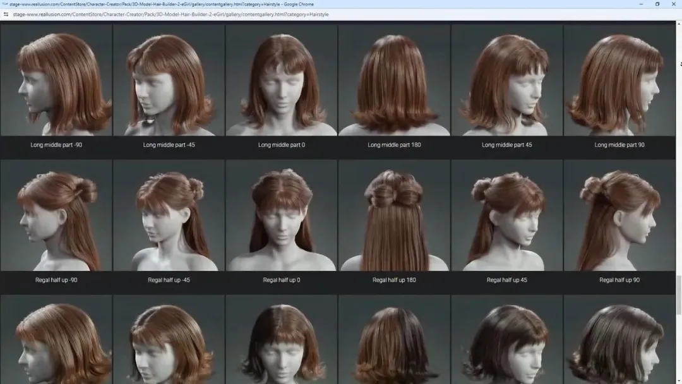The image size is (682, 384).
Task: Close the Chrome window
Action: point(673,4)
